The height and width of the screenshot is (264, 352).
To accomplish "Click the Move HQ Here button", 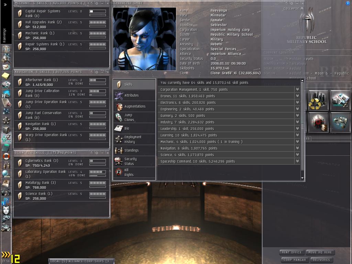I will (320, 252).
